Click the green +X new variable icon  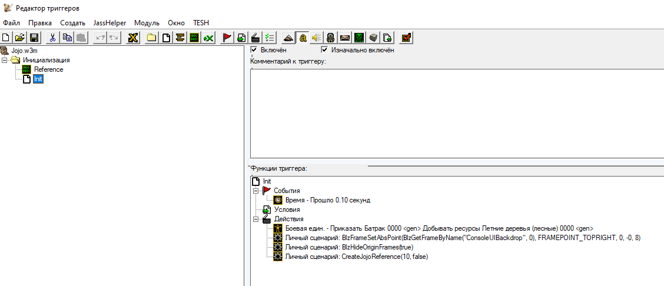pos(208,38)
